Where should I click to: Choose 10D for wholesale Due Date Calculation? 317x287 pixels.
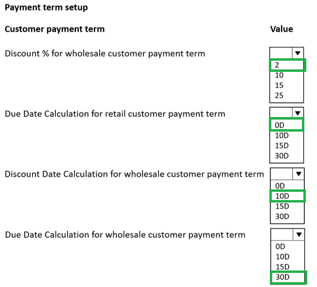tap(287, 256)
